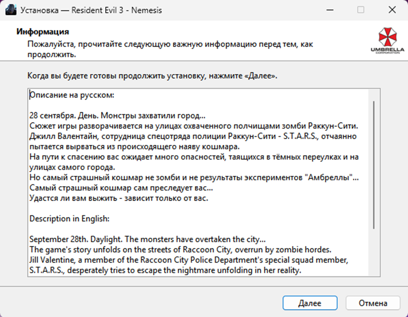The width and height of the screenshot is (408, 317).
Task: Click the line 'улицах самого города.'
Action: click(x=73, y=167)
